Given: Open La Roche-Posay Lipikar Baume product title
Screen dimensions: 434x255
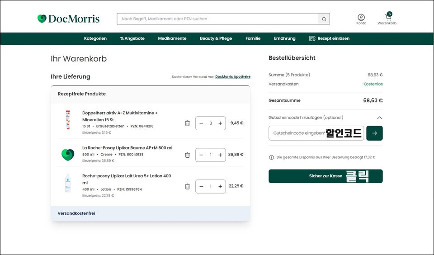Looking at the screenshot, I should [x=127, y=148].
